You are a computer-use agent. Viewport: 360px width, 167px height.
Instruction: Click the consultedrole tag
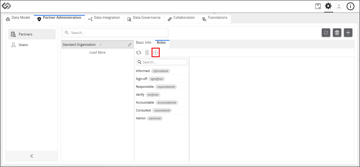pos(162,110)
